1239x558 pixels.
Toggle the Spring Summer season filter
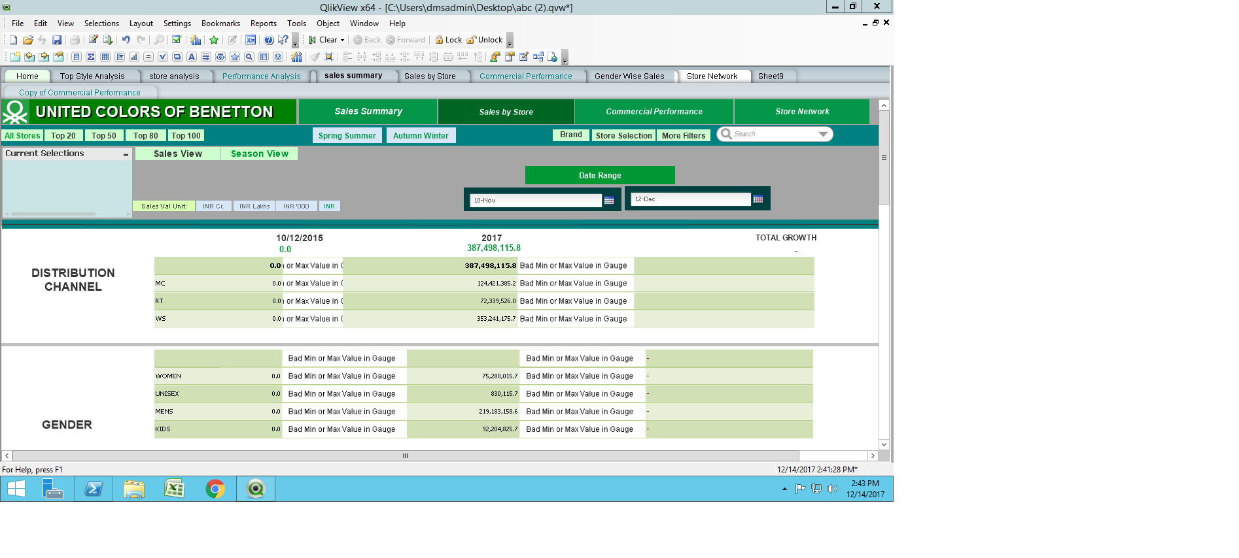click(x=347, y=135)
